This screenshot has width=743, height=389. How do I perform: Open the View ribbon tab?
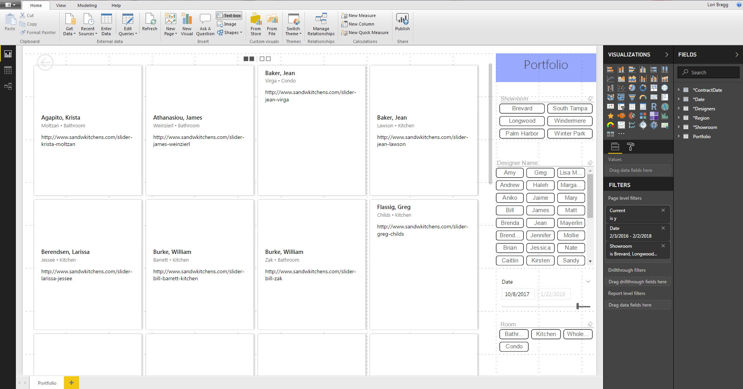click(x=61, y=5)
